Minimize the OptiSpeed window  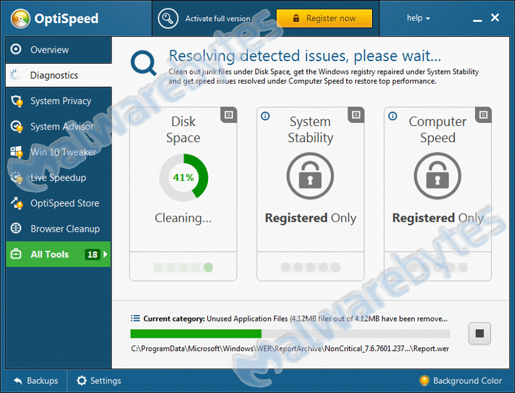pyautogui.click(x=477, y=21)
